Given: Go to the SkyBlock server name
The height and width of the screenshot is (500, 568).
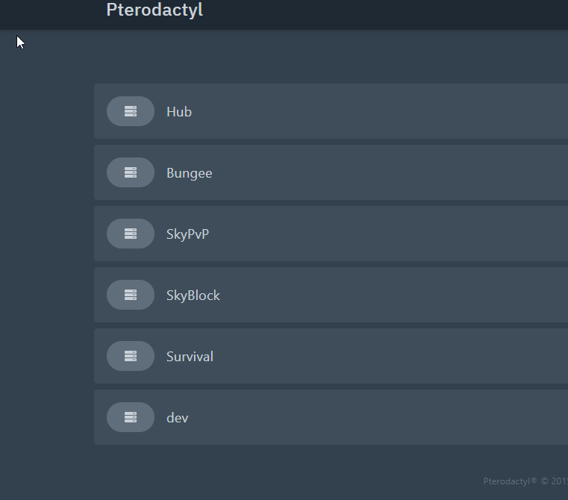Looking at the screenshot, I should (193, 296).
